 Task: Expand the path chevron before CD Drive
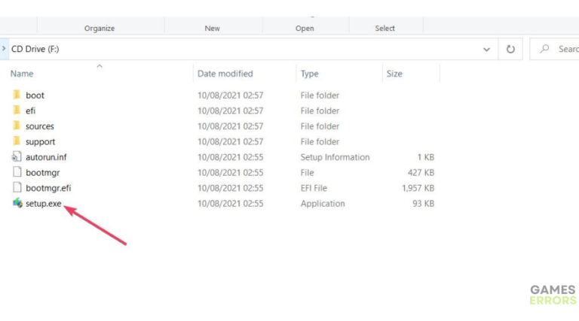click(x=5, y=48)
